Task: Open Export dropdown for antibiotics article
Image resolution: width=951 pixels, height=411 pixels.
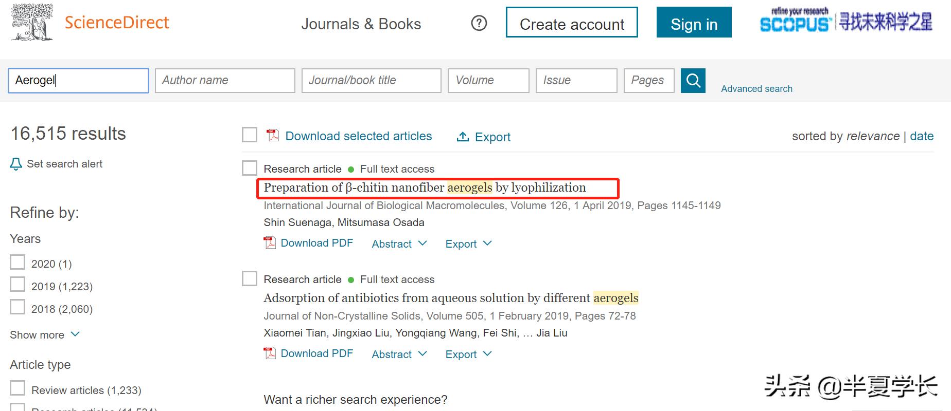Action: coord(468,354)
